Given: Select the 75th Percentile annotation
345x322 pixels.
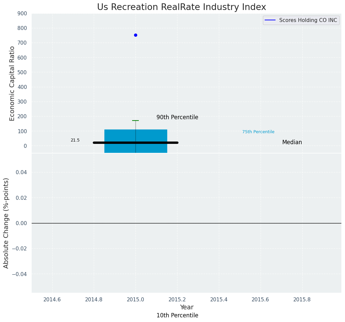Looking at the screenshot, I should point(258,132).
